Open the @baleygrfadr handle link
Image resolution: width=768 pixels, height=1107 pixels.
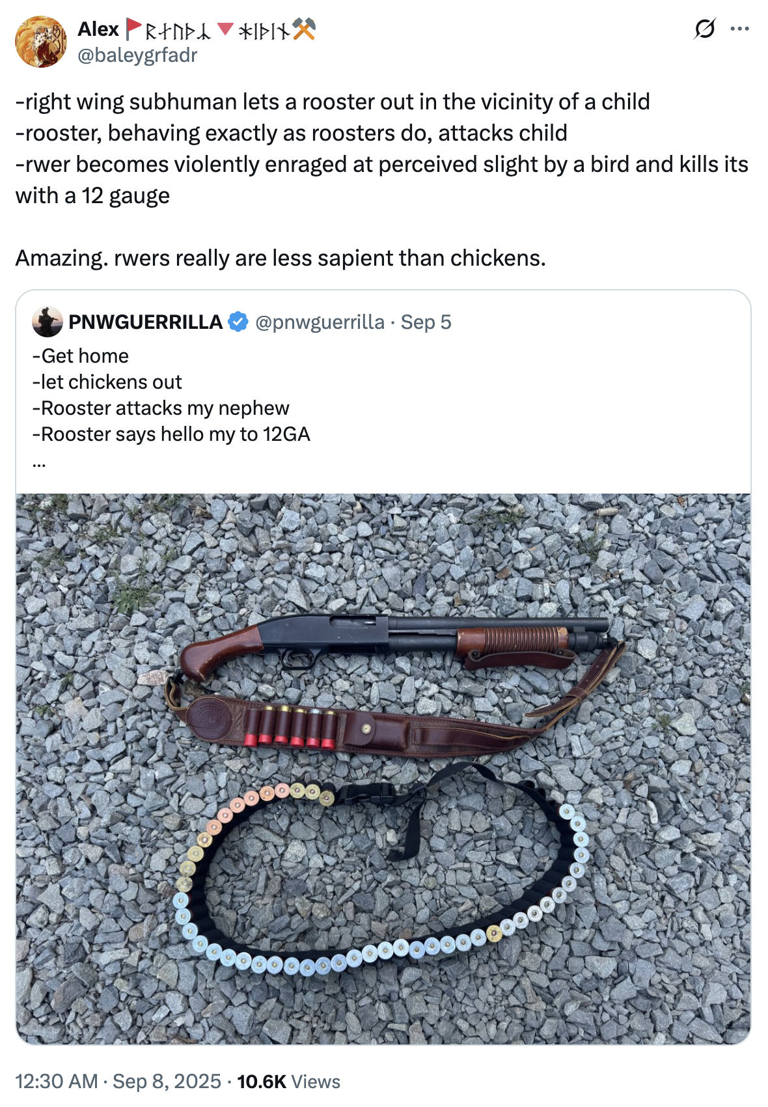pyautogui.click(x=137, y=55)
